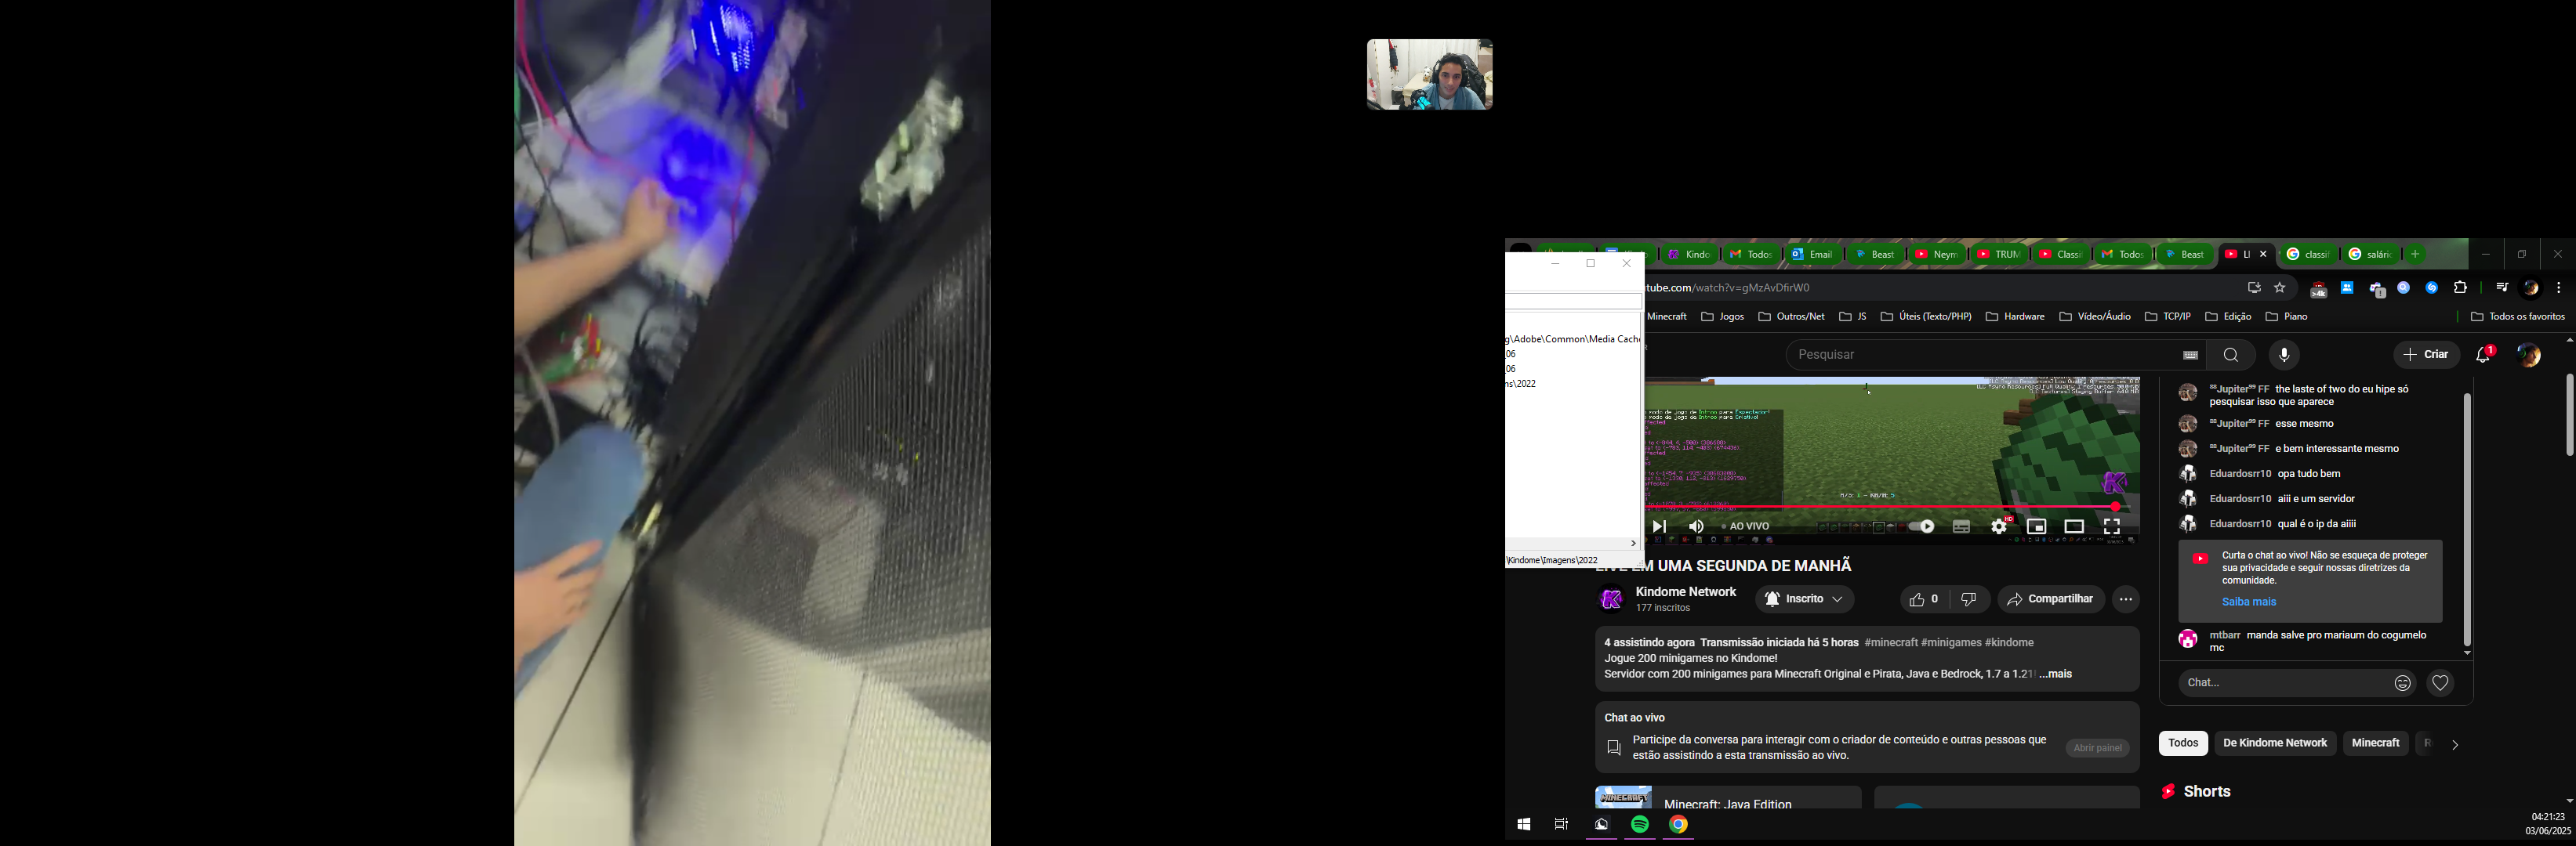Viewport: 2576px width, 846px height.
Task: Click the install app icon in address bar
Action: tap(2254, 287)
